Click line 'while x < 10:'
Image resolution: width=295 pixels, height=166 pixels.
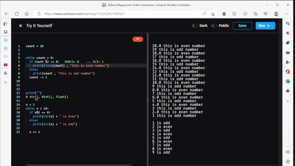pos(37,109)
